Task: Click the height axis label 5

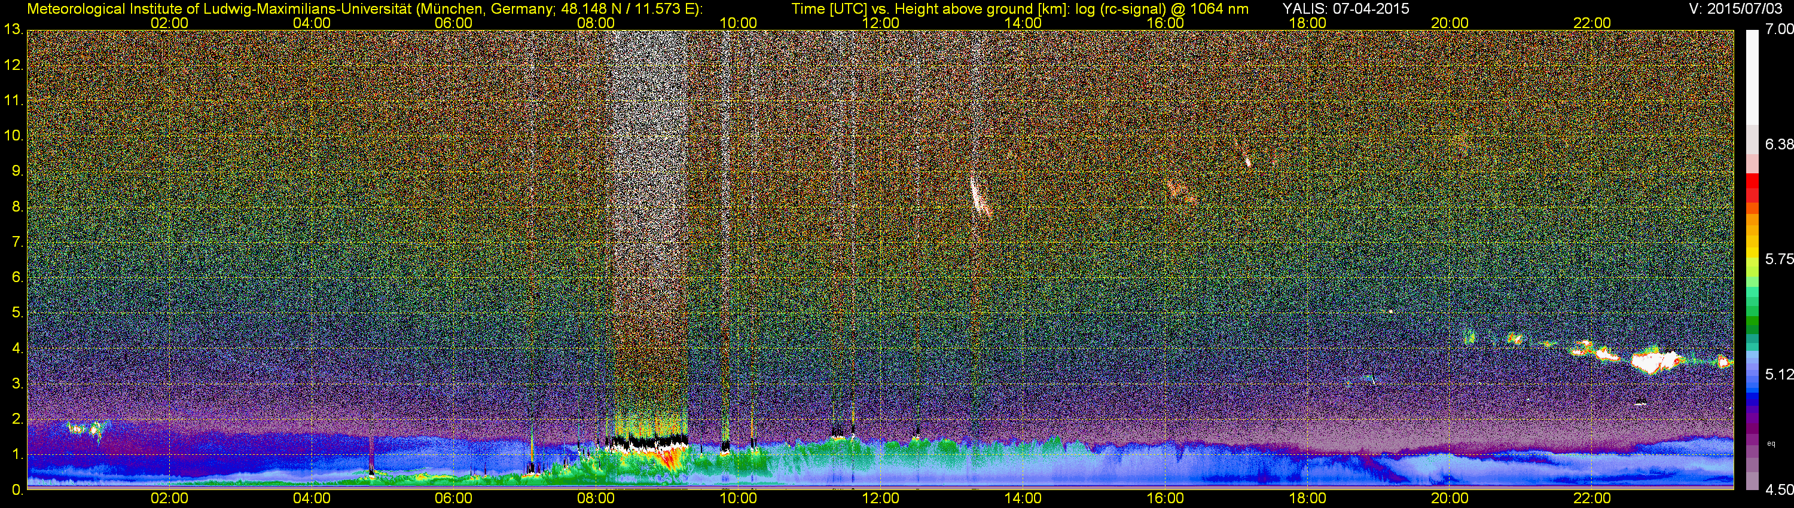Action: pyautogui.click(x=17, y=313)
